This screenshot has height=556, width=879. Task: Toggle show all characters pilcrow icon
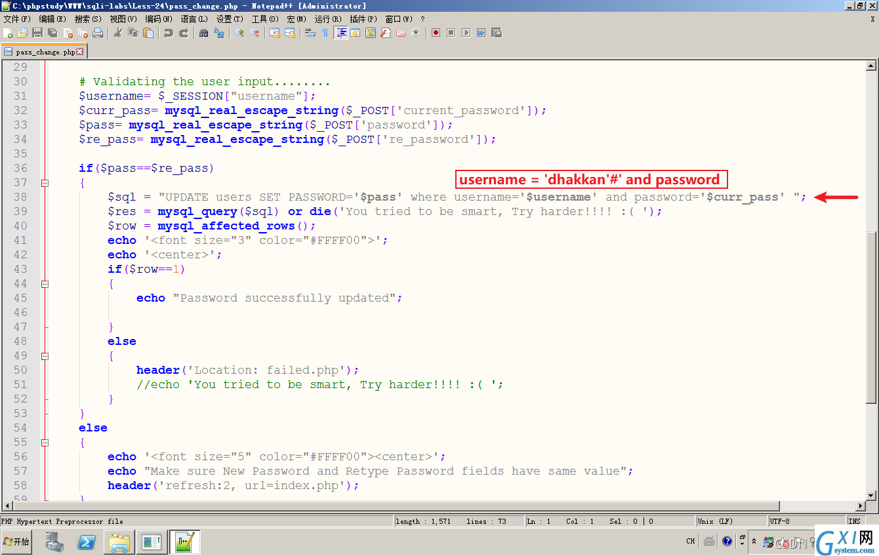(x=325, y=33)
